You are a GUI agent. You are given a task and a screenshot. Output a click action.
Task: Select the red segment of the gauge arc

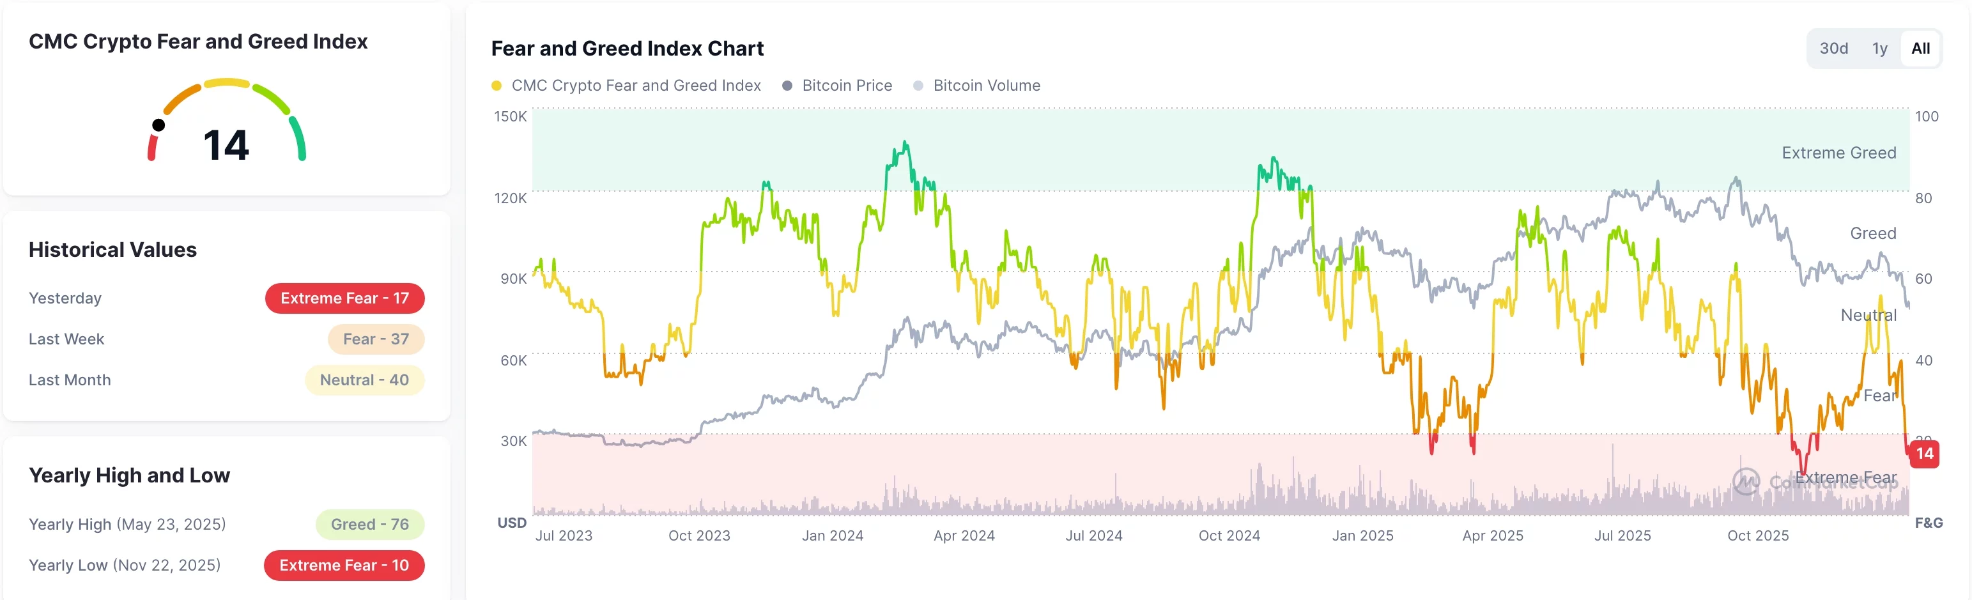152,147
